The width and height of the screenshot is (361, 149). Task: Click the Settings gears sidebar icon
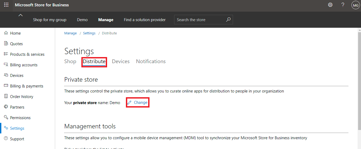[x=6, y=128]
